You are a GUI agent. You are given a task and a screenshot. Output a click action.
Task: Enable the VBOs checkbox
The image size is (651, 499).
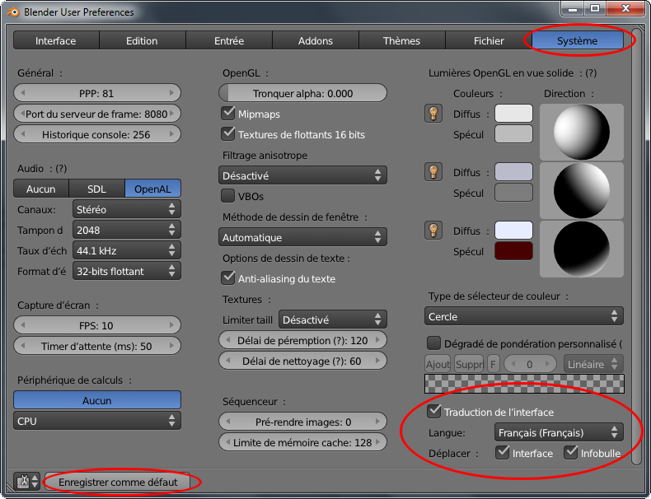[228, 196]
